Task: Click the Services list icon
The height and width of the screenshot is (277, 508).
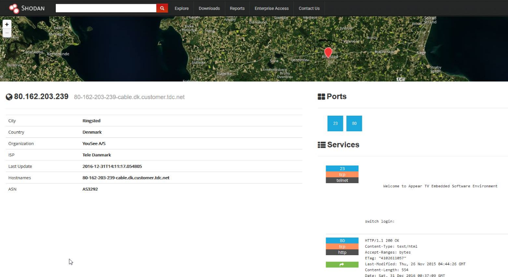Action: [321, 145]
